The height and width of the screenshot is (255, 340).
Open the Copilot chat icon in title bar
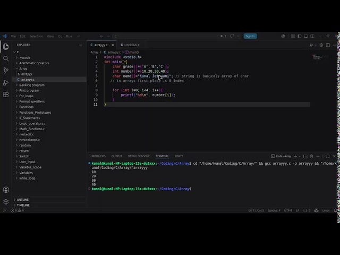(232, 36)
